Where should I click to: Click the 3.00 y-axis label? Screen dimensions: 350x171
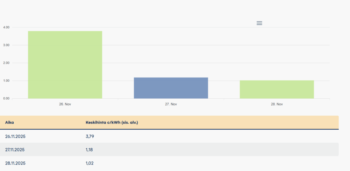tap(6, 45)
